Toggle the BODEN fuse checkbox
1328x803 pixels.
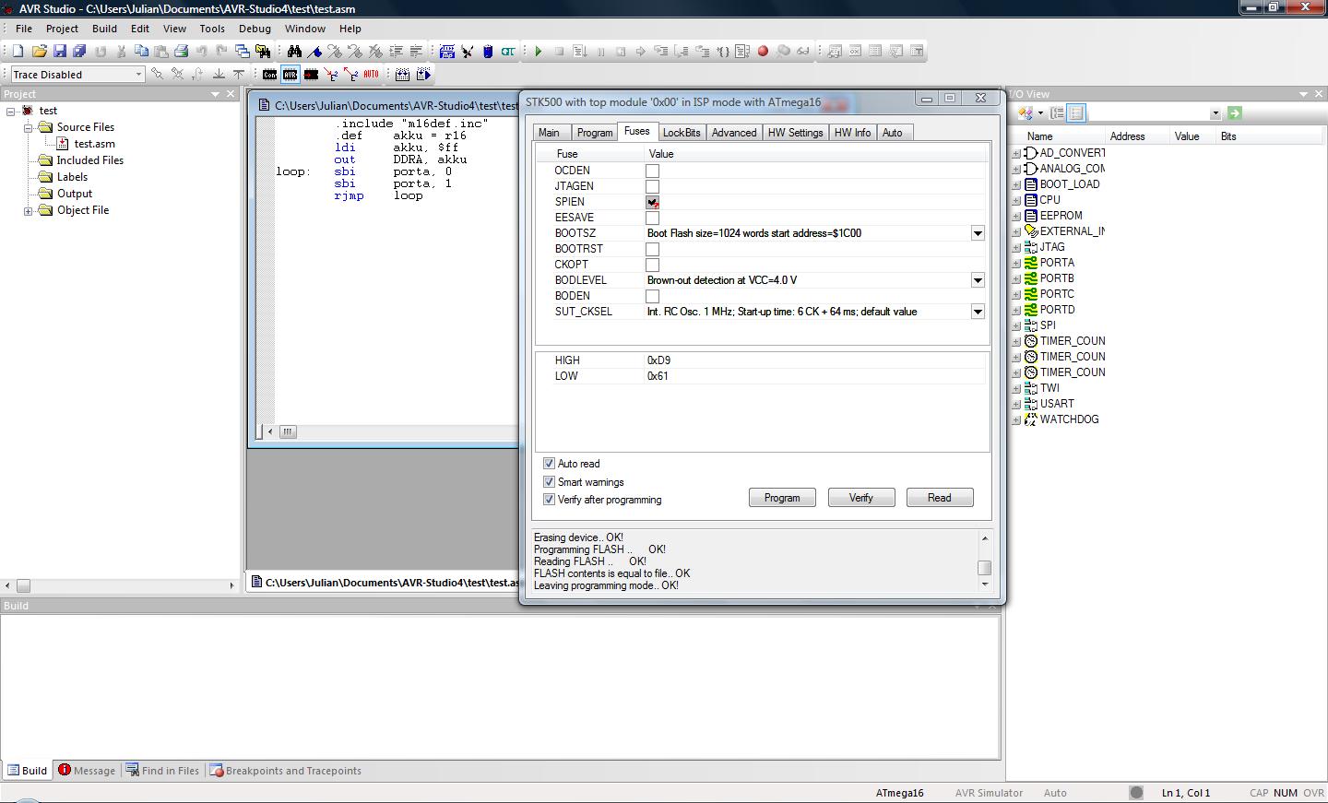pos(652,296)
